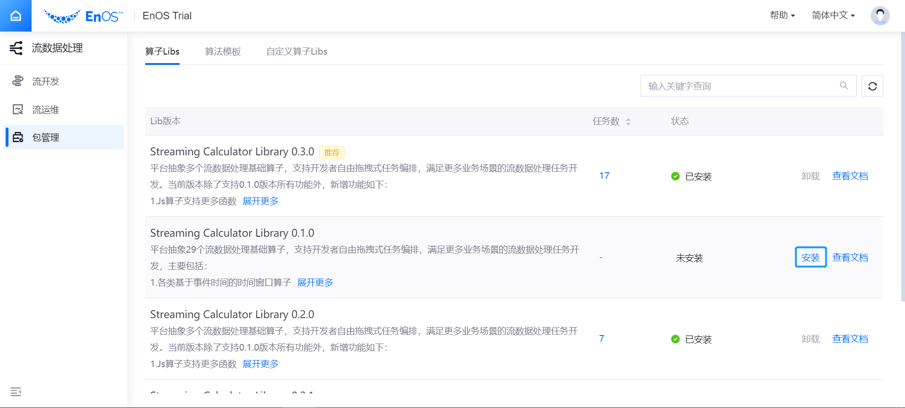Click the search magnifier icon
Viewport: 905px width, 408px height.
tap(844, 86)
